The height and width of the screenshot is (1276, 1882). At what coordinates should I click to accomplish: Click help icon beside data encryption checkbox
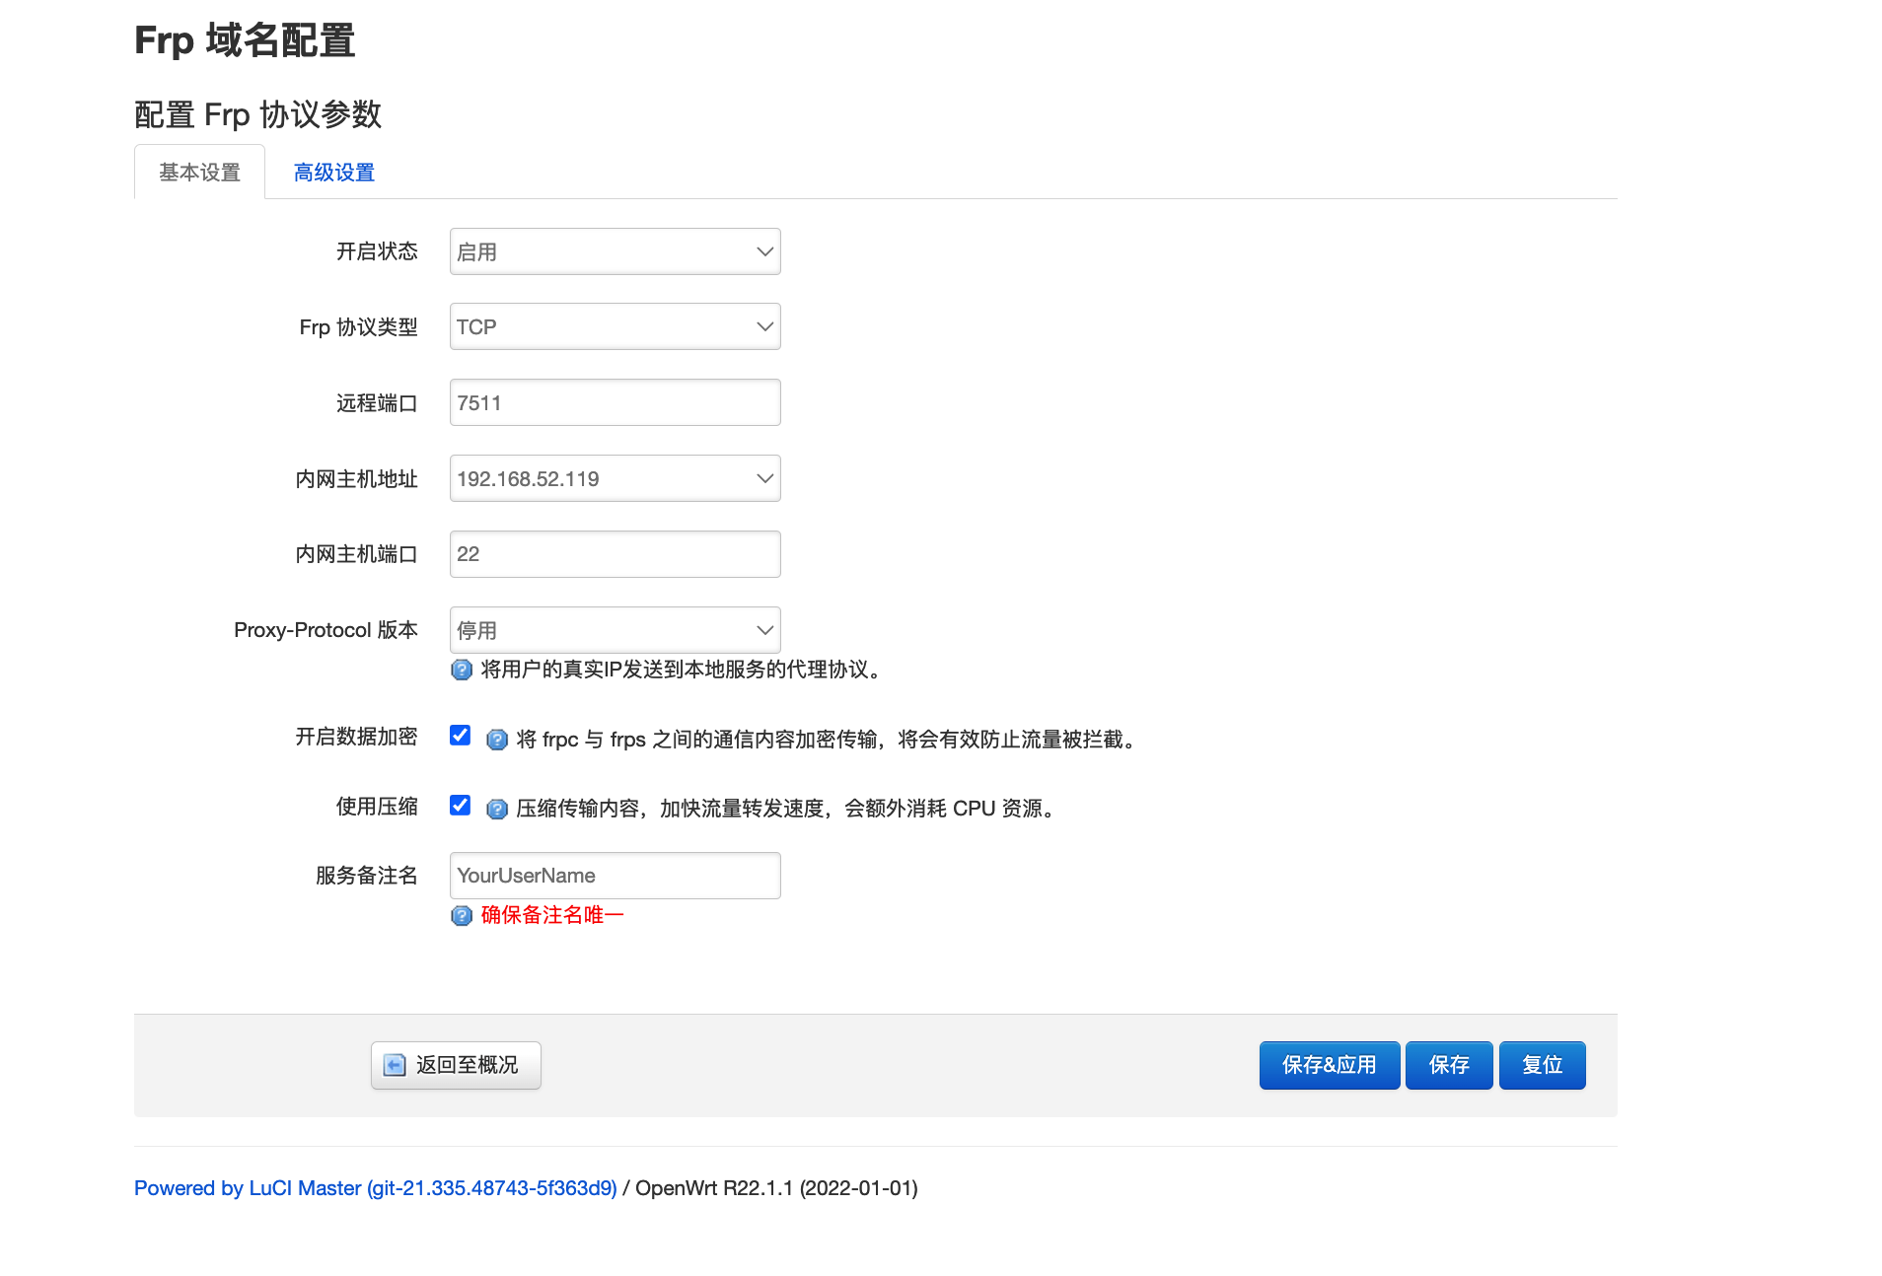tap(497, 740)
